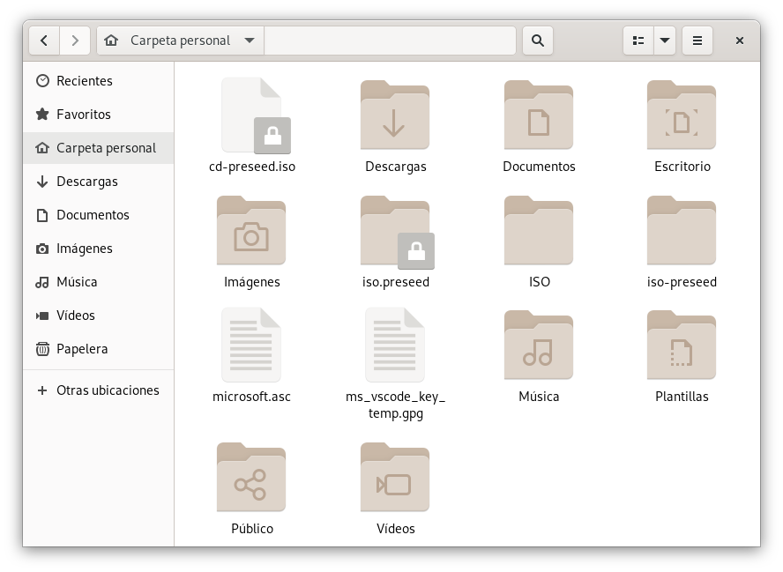Viewport: 783px width, 572px height.
Task: Open the Público shared folder
Action: (x=251, y=478)
